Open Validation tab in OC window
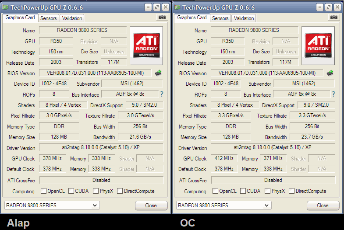Image resolution: width=344 pixels, height=230 pixels. [244, 18]
